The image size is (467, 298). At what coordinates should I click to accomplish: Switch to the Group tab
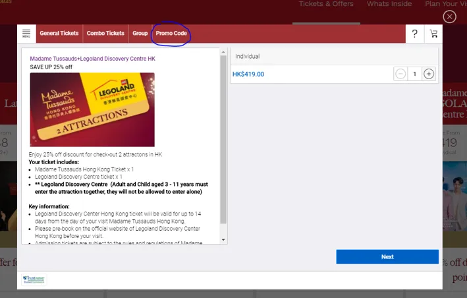pyautogui.click(x=140, y=34)
